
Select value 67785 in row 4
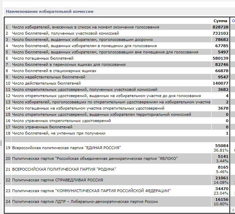(x=222, y=46)
